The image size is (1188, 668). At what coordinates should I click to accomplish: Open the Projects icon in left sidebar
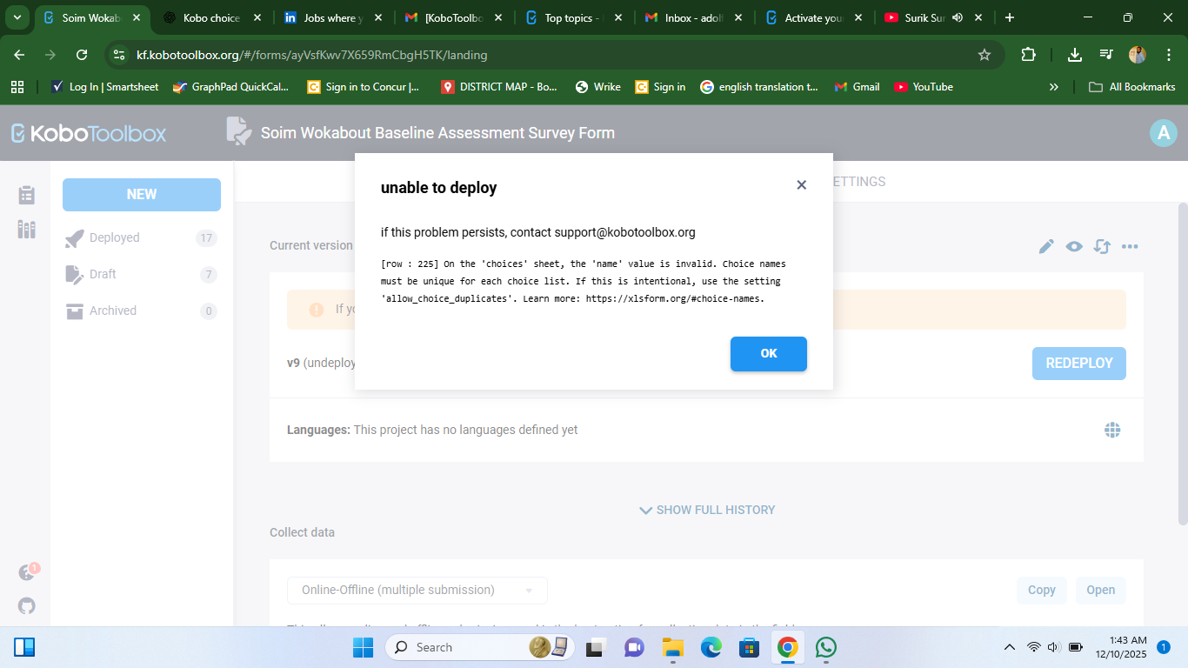point(27,195)
